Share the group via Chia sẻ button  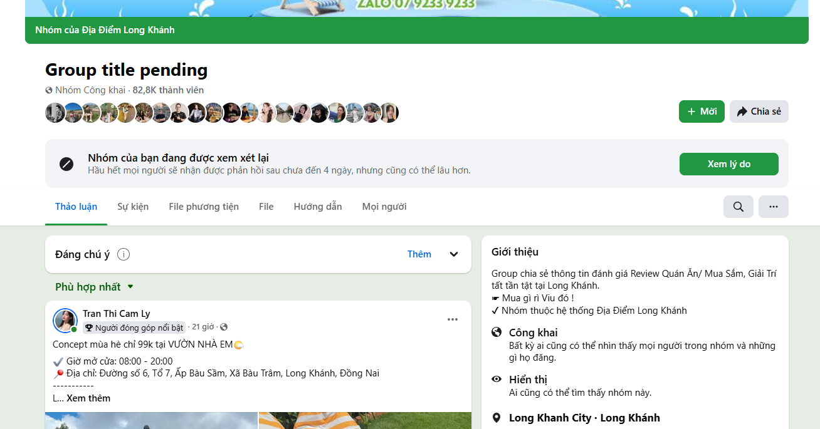tap(759, 111)
